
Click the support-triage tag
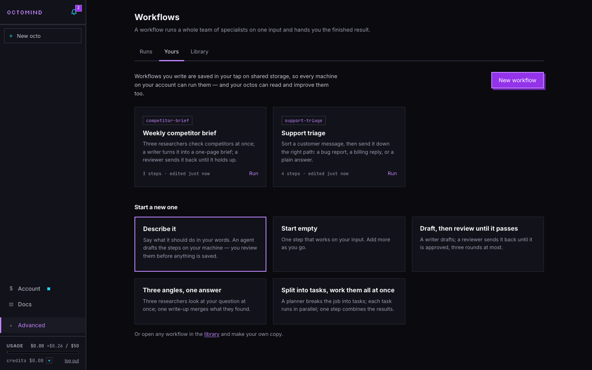(303, 120)
